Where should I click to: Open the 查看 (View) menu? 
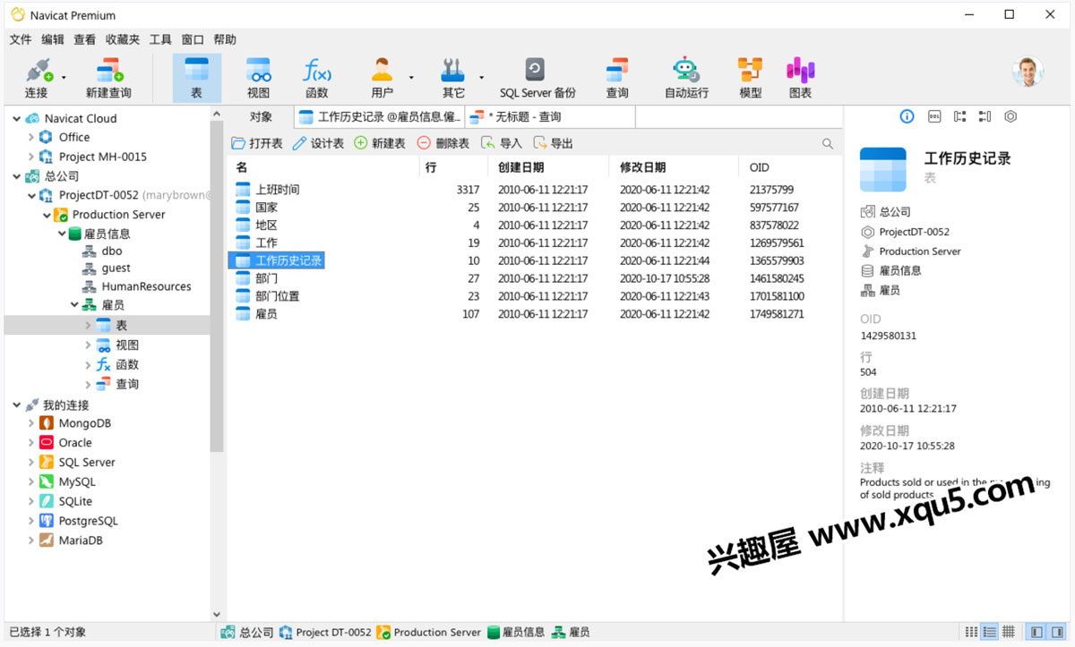(x=85, y=39)
